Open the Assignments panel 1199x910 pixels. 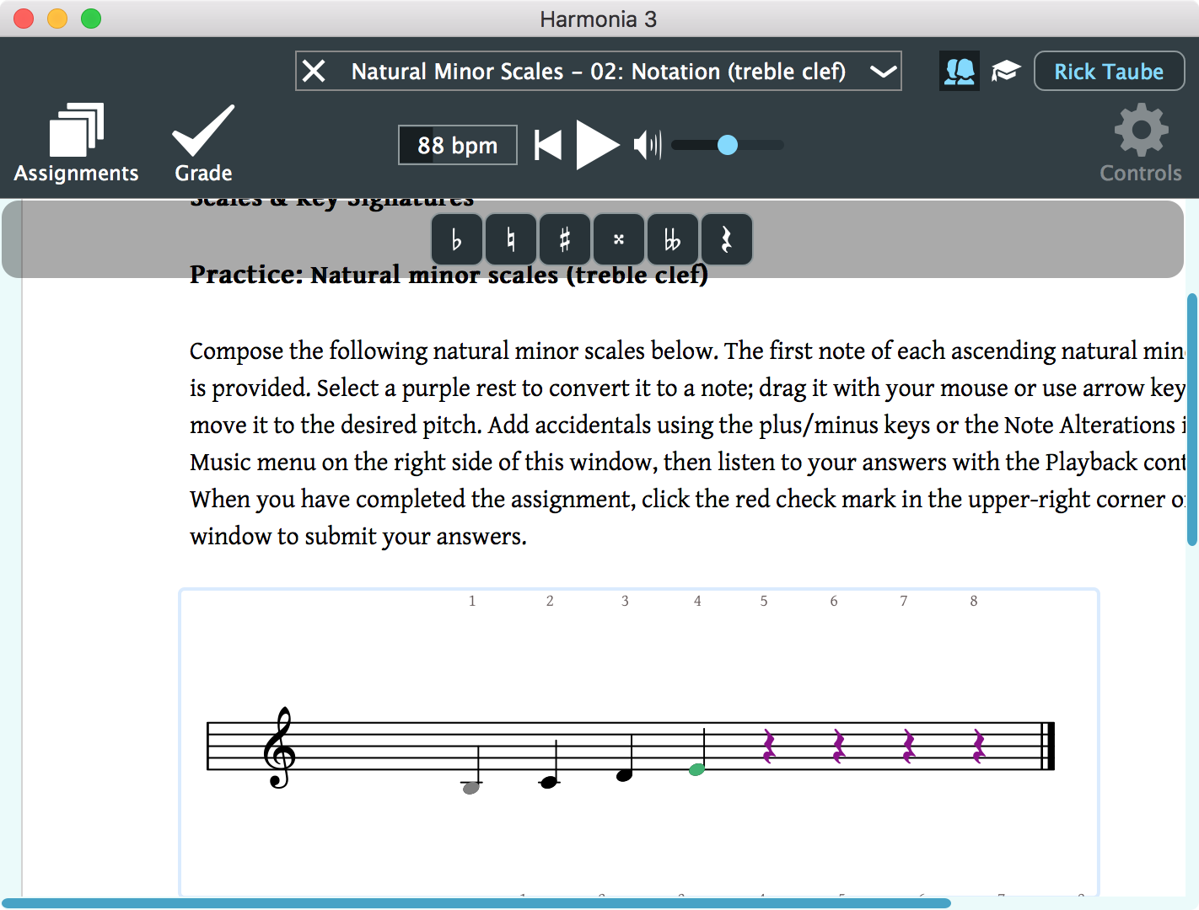tap(76, 143)
